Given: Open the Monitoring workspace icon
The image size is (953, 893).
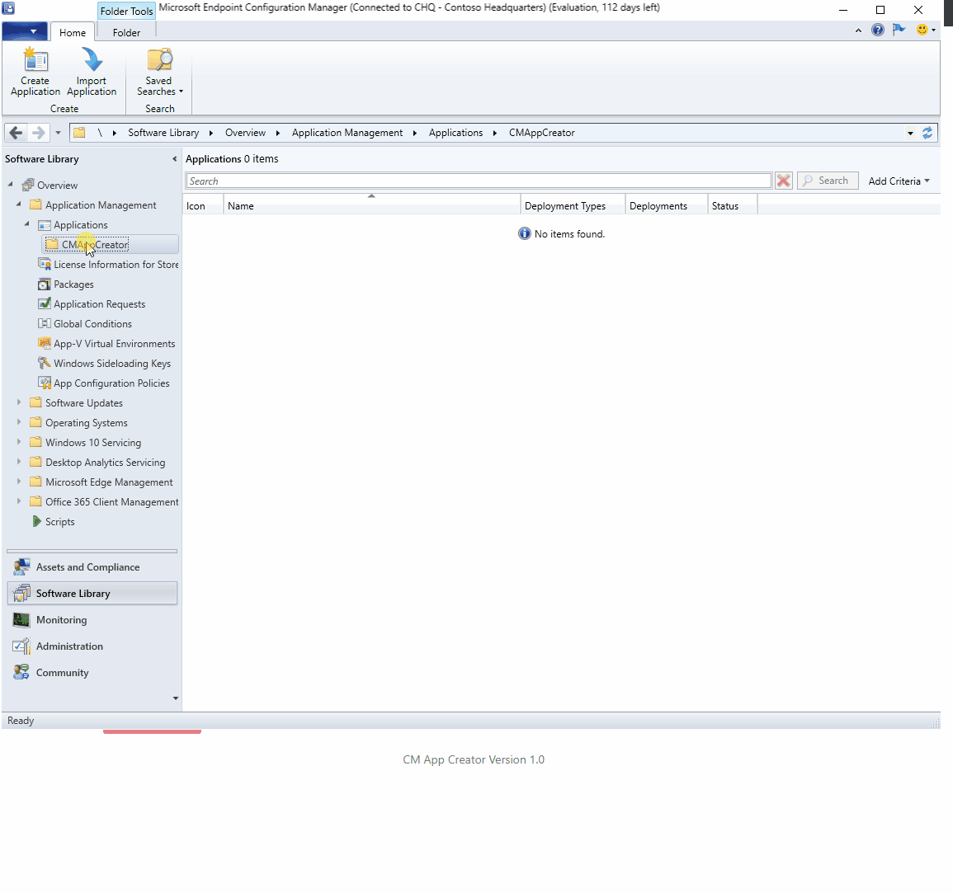Looking at the screenshot, I should [21, 619].
